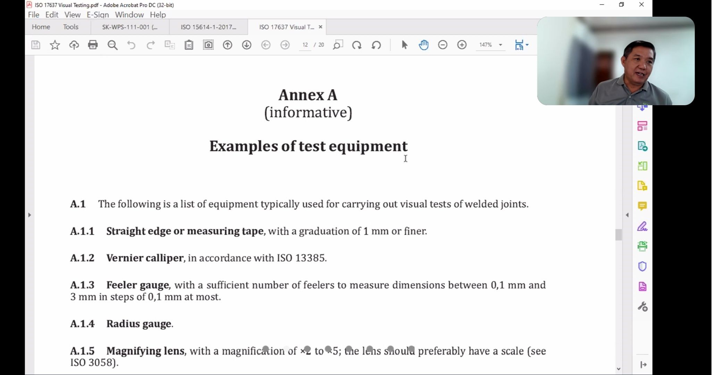Image resolution: width=714 pixels, height=375 pixels.
Task: Go to the next page arrow
Action: [246, 45]
